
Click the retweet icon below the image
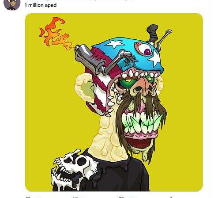click(75, 197)
